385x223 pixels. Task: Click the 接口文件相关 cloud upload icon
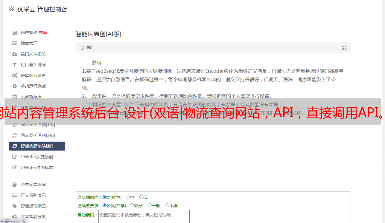14,54
